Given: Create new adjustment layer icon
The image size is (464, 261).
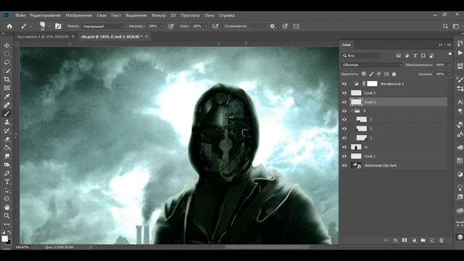Looking at the screenshot, I should [x=414, y=241].
